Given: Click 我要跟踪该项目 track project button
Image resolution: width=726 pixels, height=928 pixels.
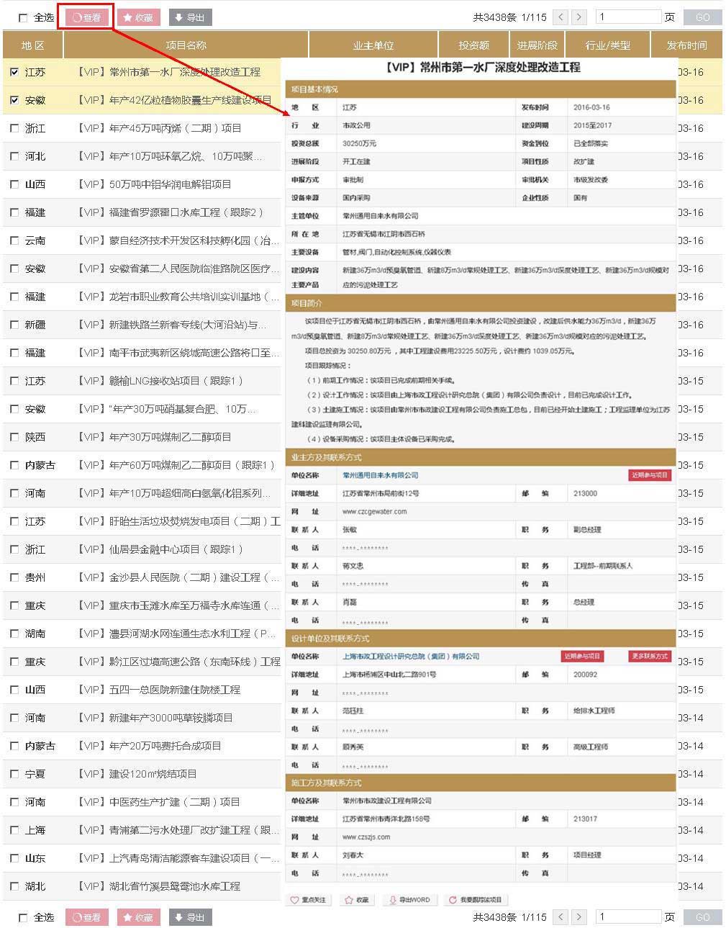Looking at the screenshot, I should tap(476, 900).
